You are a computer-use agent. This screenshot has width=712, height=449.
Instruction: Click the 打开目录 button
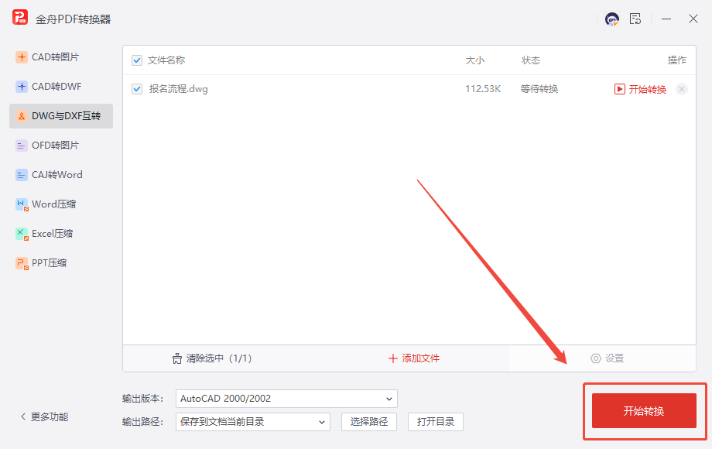tap(436, 422)
